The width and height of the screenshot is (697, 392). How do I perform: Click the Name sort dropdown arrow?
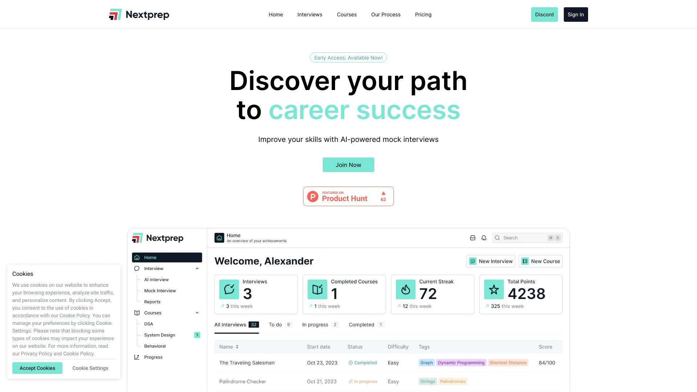(236, 347)
